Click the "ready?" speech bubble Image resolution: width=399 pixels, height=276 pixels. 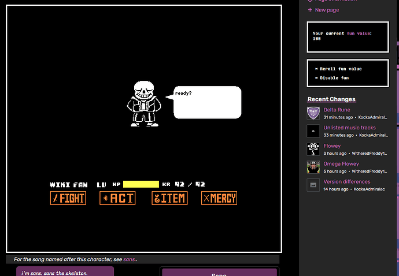point(204,102)
